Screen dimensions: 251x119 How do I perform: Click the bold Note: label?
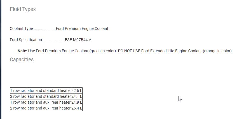(22, 51)
